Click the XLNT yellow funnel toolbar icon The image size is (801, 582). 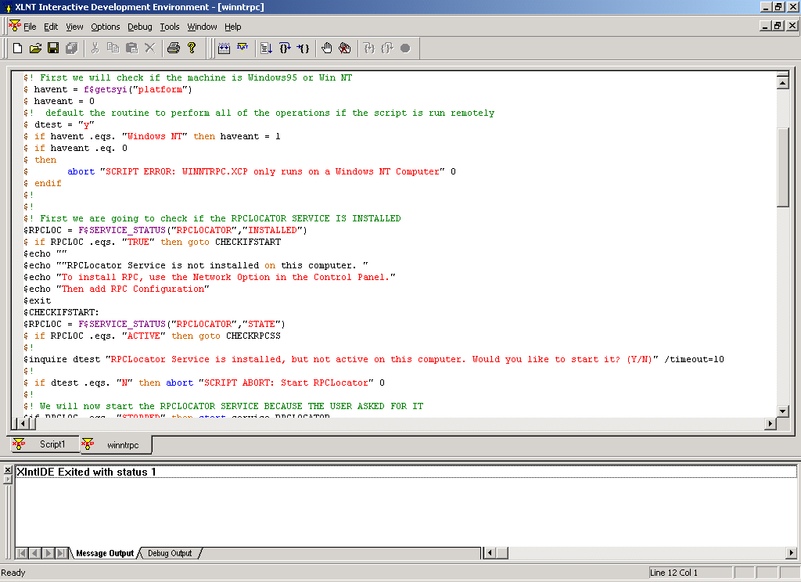(x=242, y=48)
